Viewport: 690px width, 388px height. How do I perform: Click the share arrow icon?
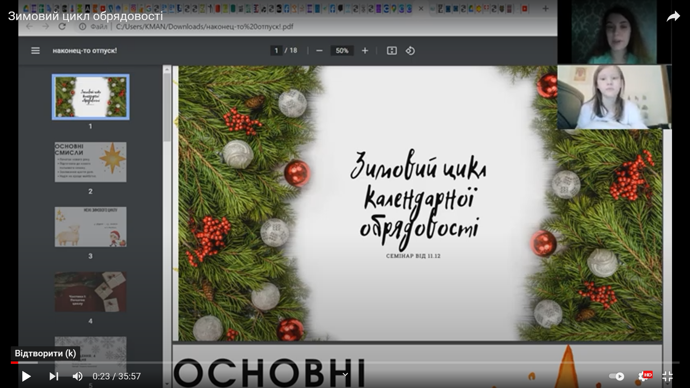(x=673, y=17)
